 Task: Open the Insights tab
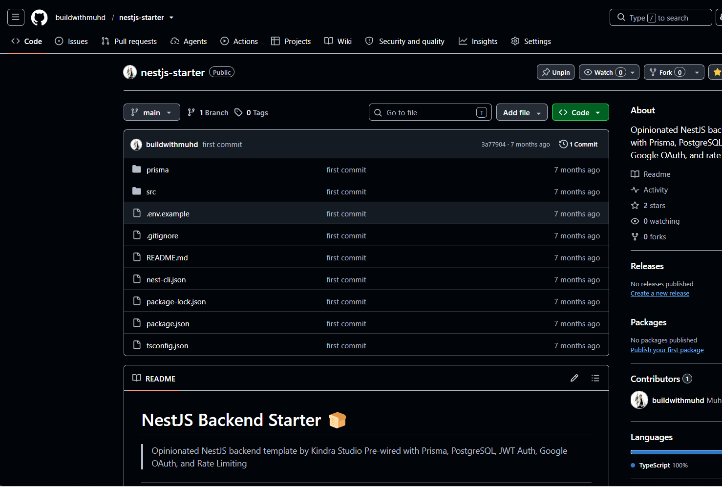pos(478,42)
